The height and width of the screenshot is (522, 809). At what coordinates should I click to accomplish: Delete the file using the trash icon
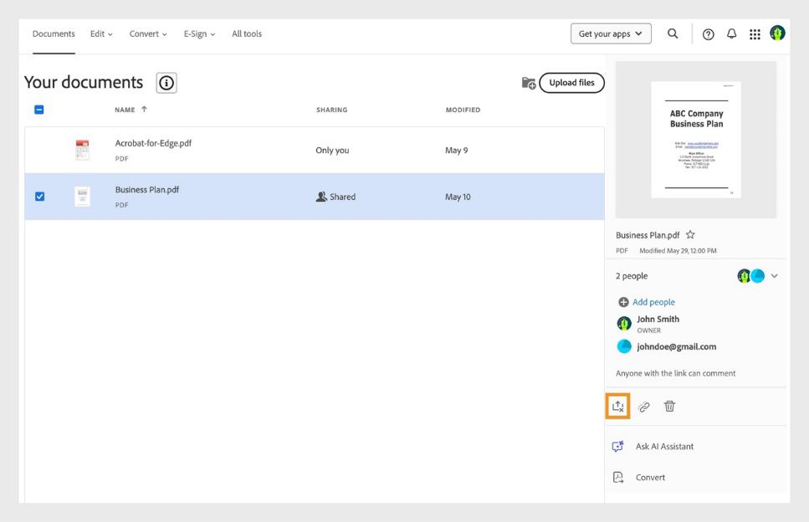[x=668, y=406]
